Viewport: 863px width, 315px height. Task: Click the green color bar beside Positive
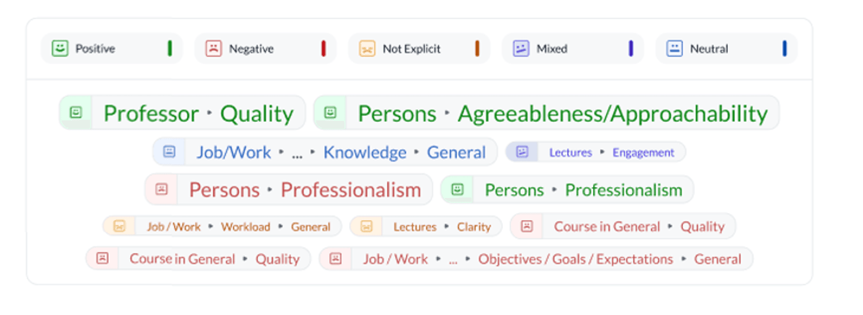click(170, 49)
